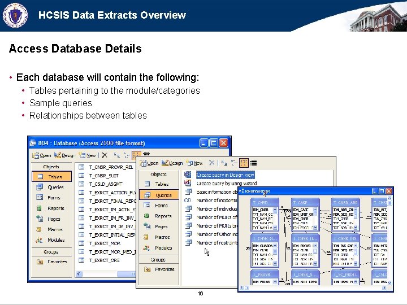The height and width of the screenshot is (305, 407).
Task: Click the table icon next to T_EXRCT_INTIAL_REP
Action: click(81, 235)
